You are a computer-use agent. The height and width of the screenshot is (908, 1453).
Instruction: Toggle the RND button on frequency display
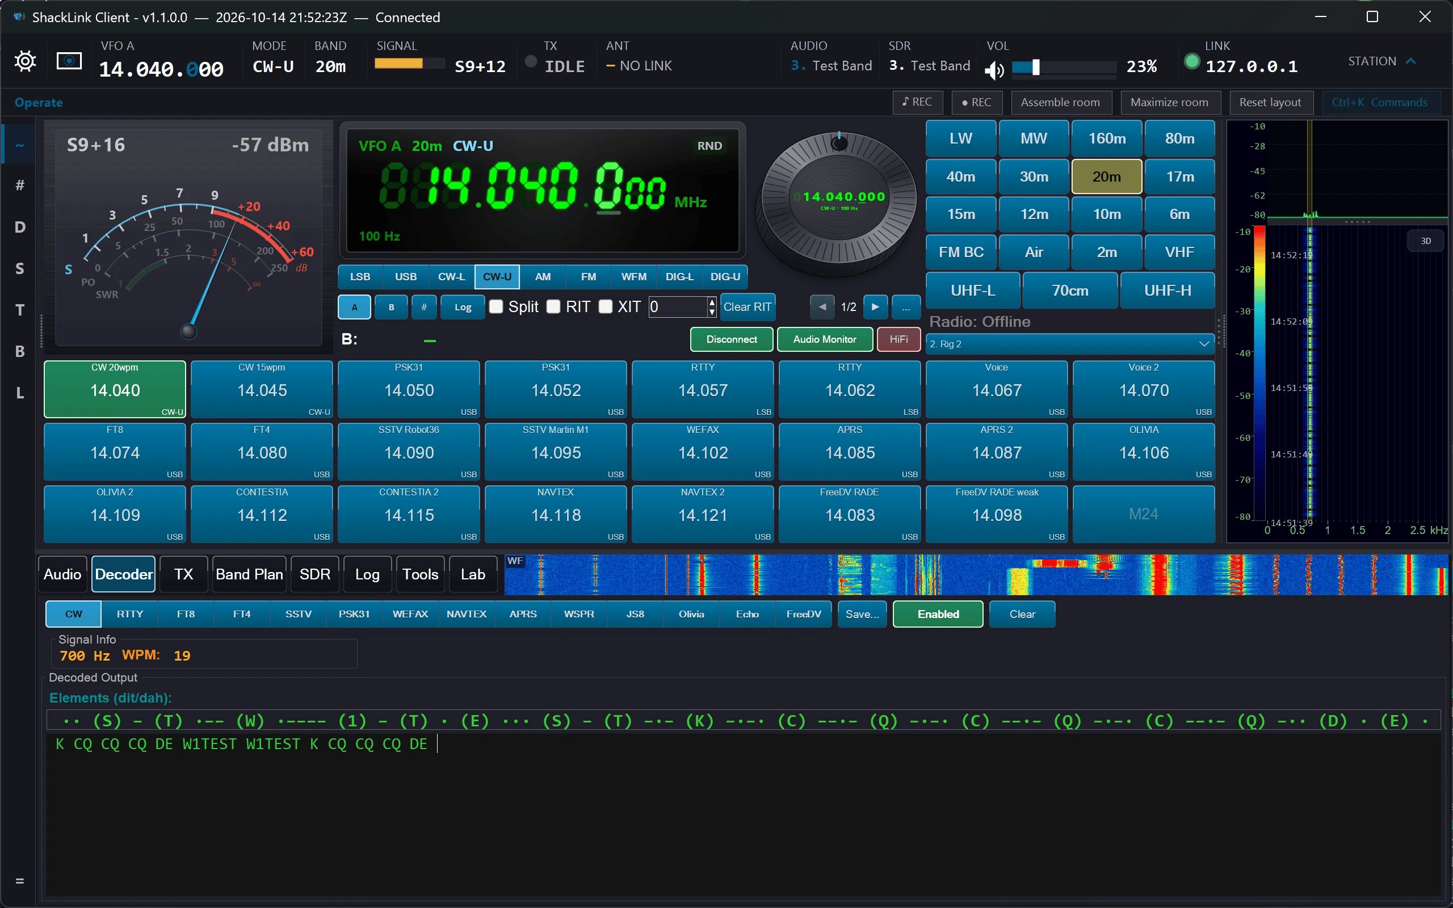709,146
